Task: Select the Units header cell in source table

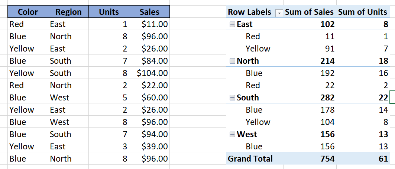Action: click(x=109, y=12)
